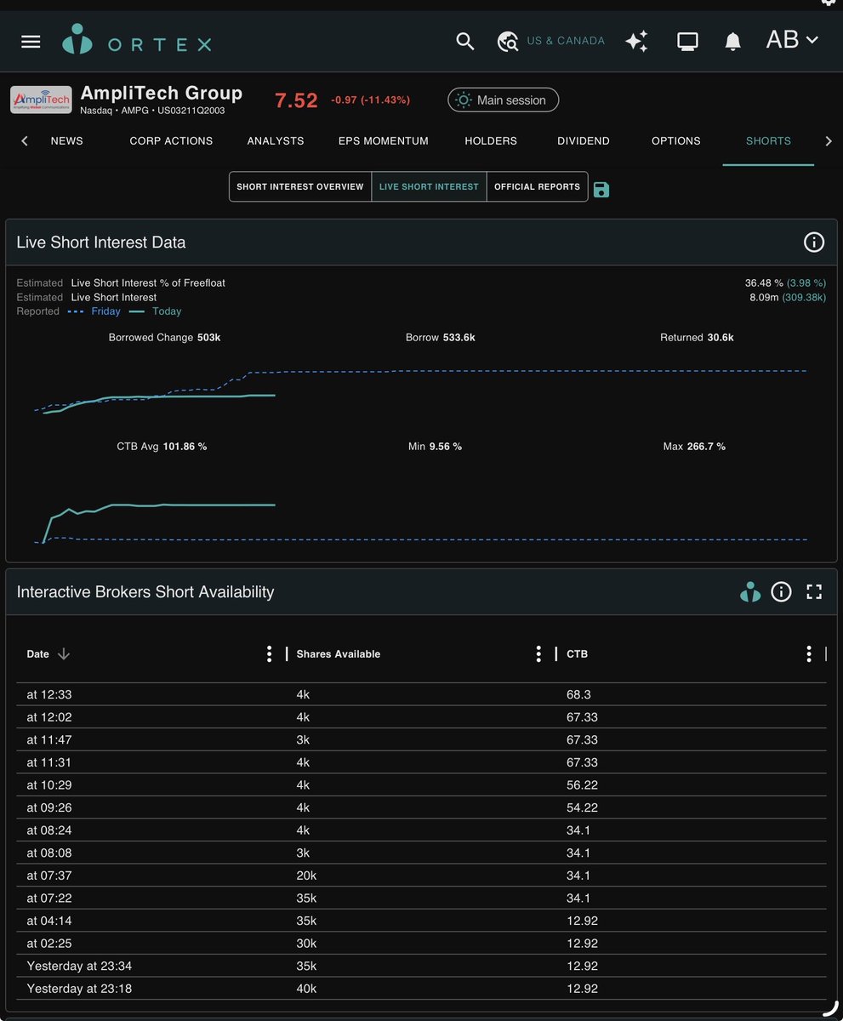843x1021 pixels.
Task: Open Shares Available column options menu
Action: [538, 653]
